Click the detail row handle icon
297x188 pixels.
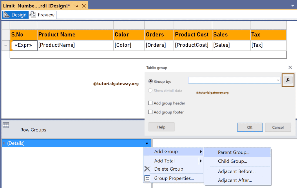point(6,46)
